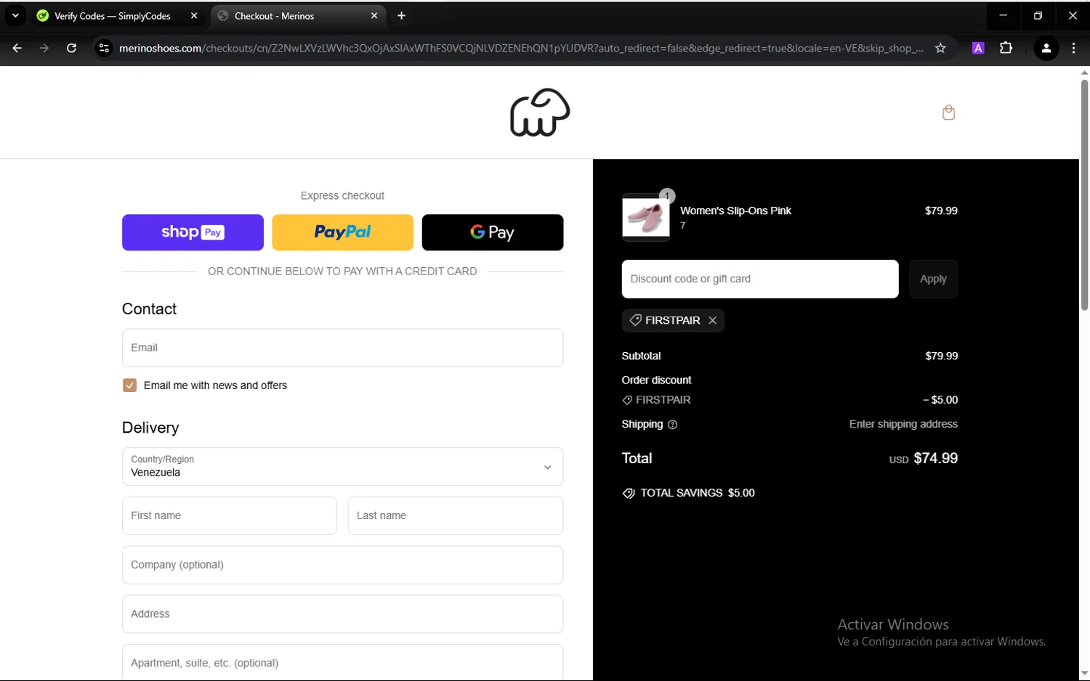Minimize the browser window

coord(1003,15)
